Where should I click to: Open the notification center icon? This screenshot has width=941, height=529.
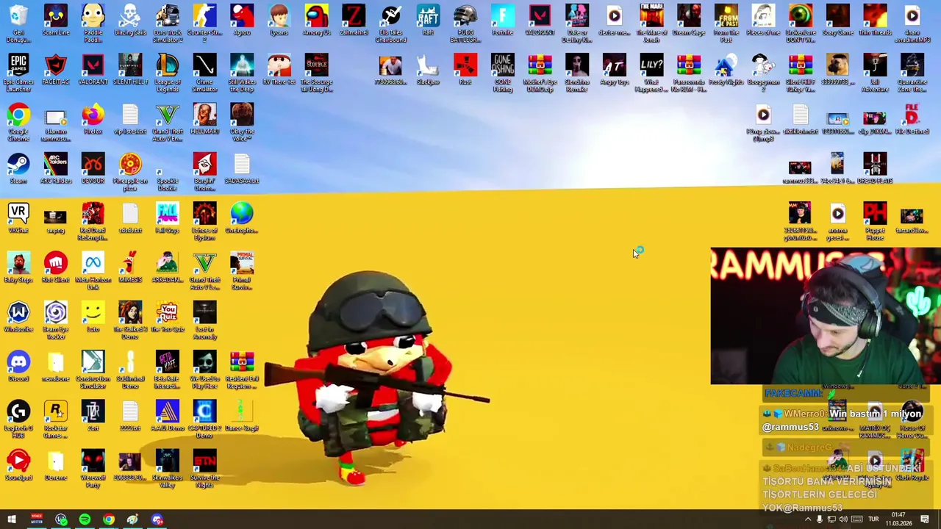pyautogui.click(x=926, y=520)
